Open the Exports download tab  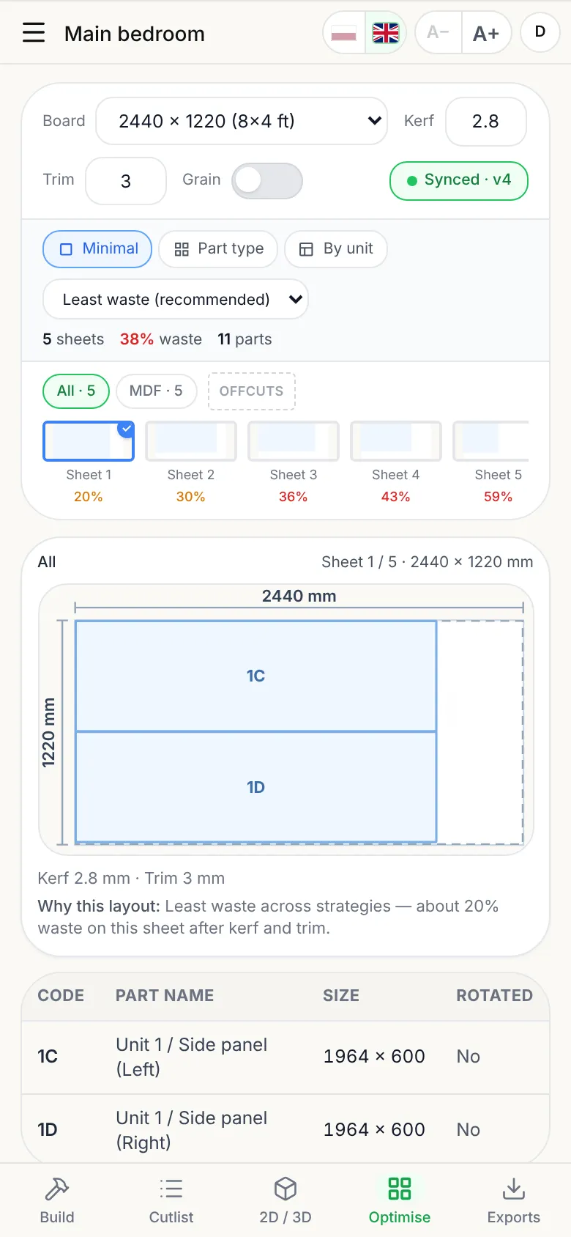514,1200
